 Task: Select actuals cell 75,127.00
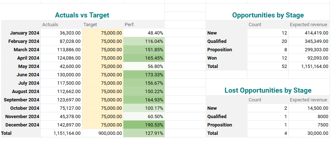[61, 108]
